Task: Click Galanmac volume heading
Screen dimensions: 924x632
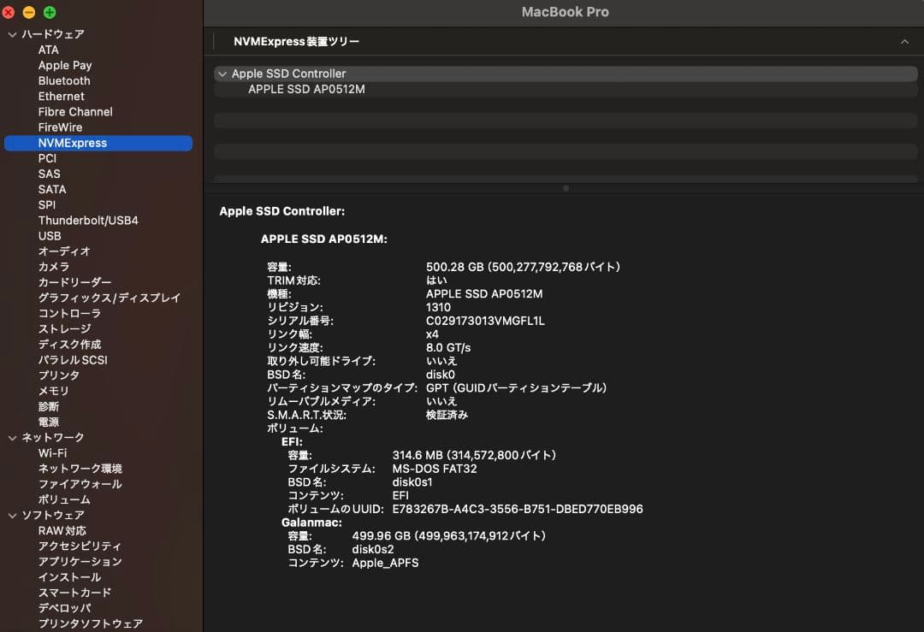Action: point(311,523)
